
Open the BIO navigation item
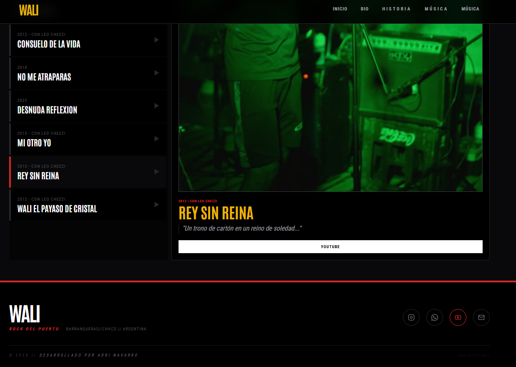click(x=365, y=9)
